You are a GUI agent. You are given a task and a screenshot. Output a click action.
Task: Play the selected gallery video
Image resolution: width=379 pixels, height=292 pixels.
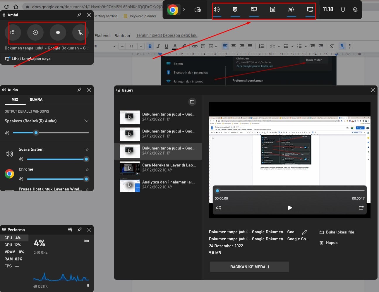[x=290, y=208]
